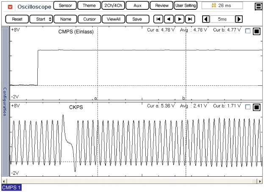The height and width of the screenshot is (192, 264).
Task: Open the red Oscilloscope dropdown arrow
Action: tap(10, 7)
